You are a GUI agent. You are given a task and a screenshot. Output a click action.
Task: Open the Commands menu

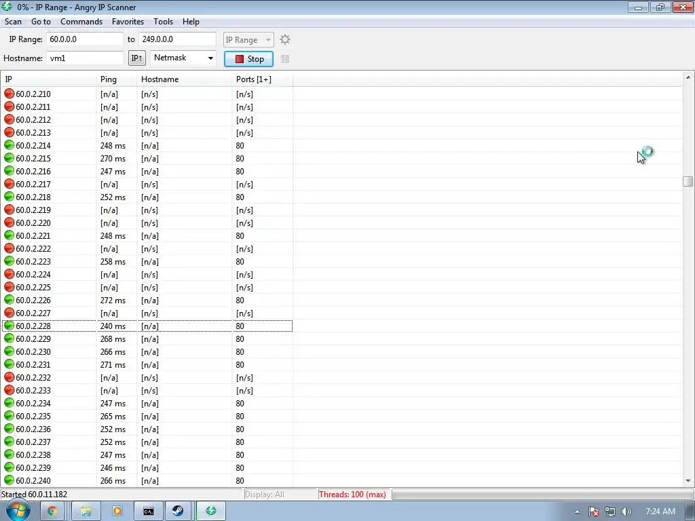pyautogui.click(x=81, y=21)
